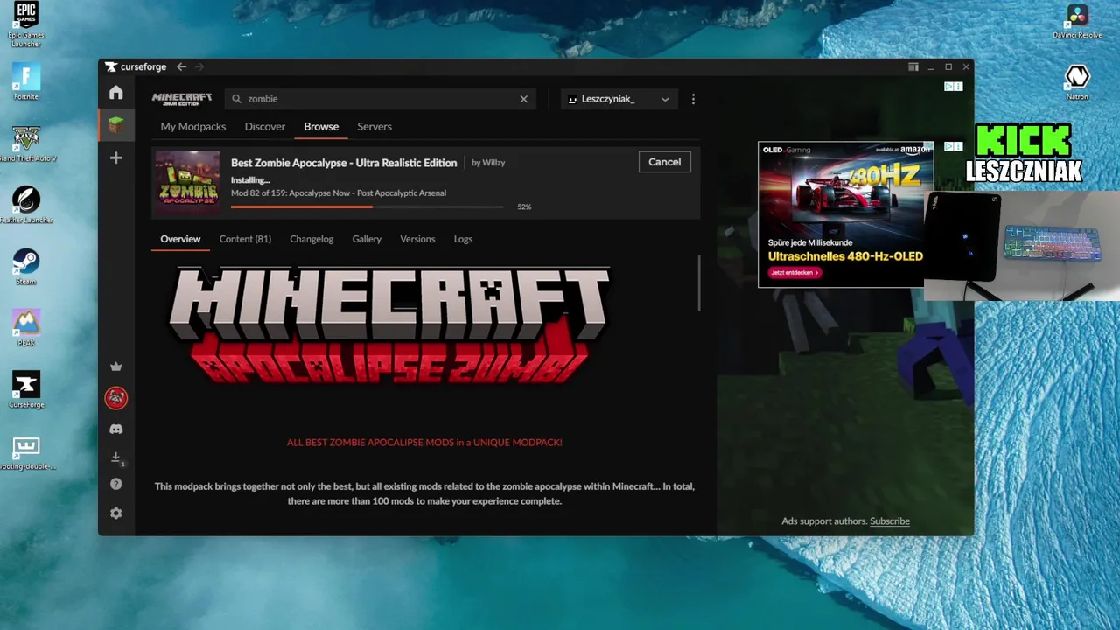Click the installation progress bar

point(367,206)
